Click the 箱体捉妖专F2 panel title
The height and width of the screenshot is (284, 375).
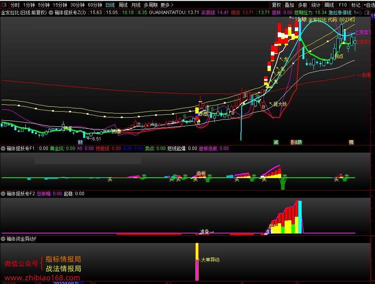coord(21,194)
